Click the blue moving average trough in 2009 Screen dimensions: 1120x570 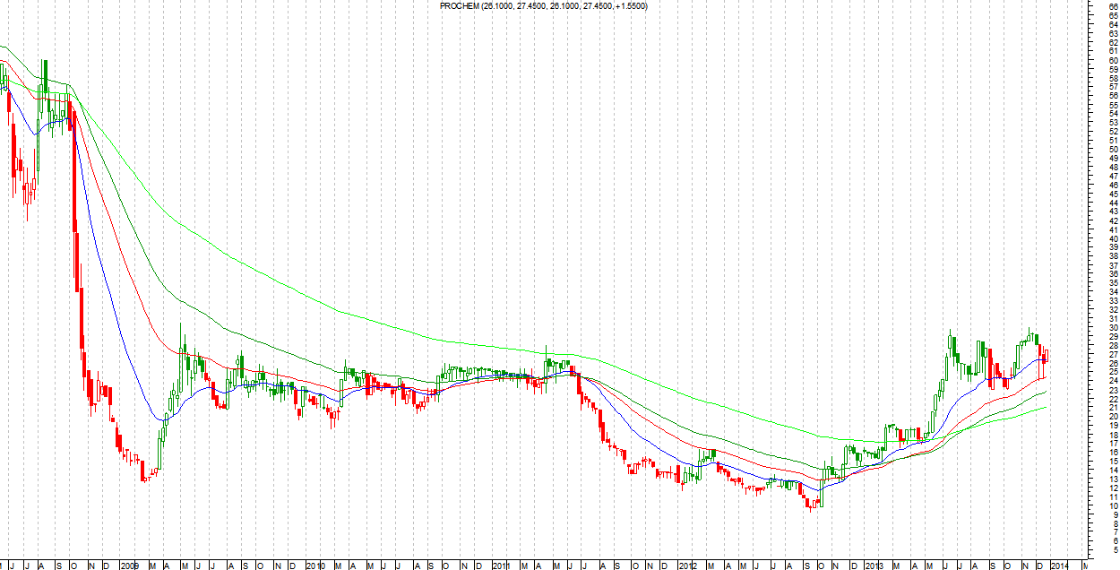161,418
